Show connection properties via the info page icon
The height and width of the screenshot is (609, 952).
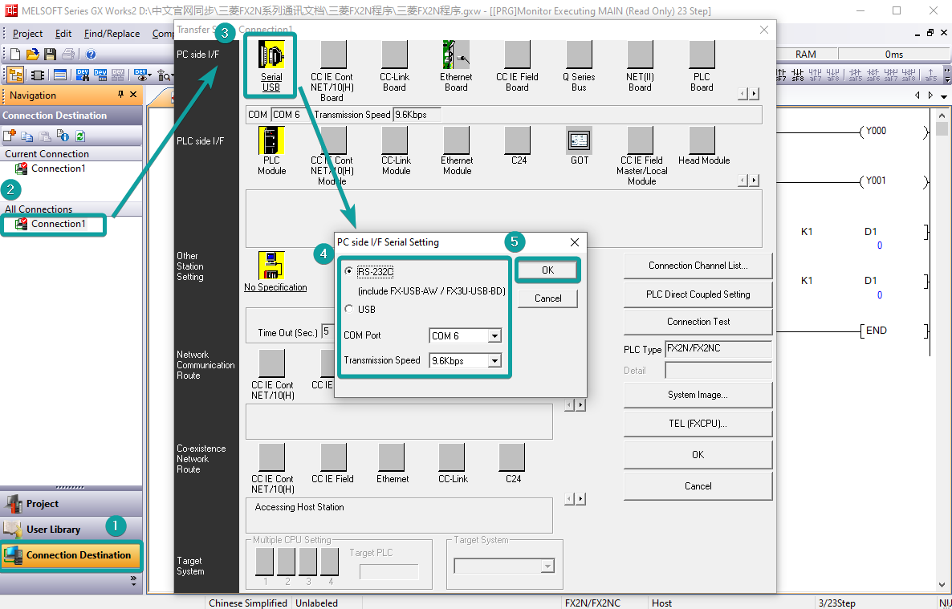tap(63, 136)
